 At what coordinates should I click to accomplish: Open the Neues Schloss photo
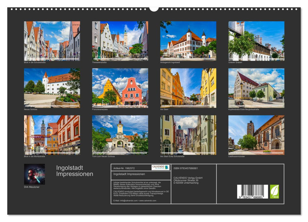click(53, 88)
